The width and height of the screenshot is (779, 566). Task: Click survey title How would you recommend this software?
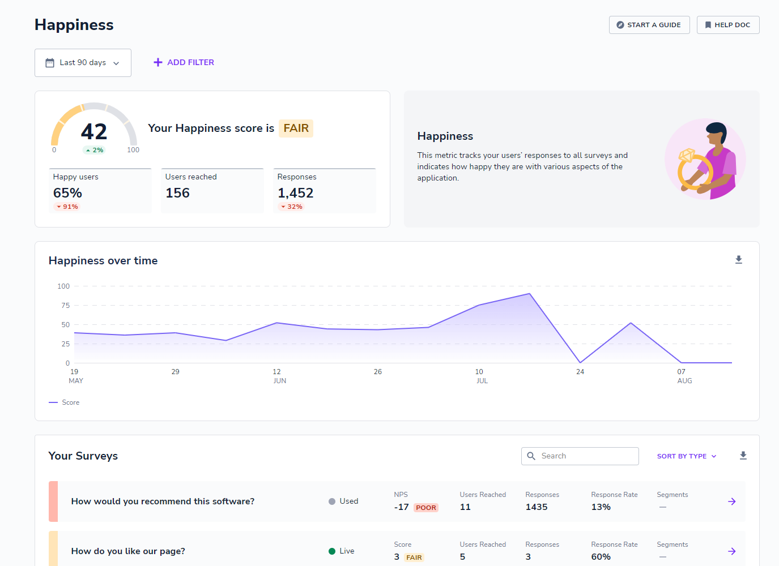click(x=163, y=501)
